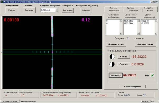Select value -0.00260 in sensor list

point(145,23)
